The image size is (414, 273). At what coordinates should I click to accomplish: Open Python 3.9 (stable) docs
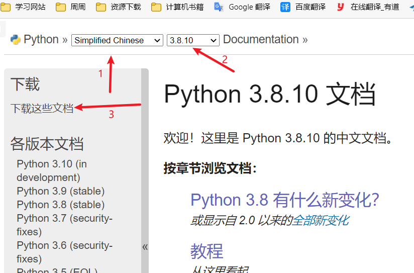[61, 191]
